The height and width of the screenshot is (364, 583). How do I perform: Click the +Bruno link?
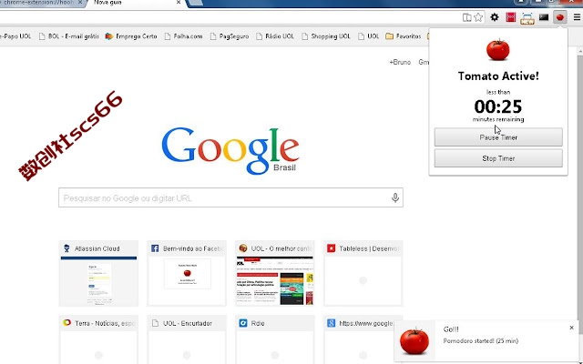(x=400, y=62)
